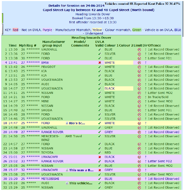
Task: Click speed limit sign in row 12 In Trade/Sold
Action: click(139, 97)
